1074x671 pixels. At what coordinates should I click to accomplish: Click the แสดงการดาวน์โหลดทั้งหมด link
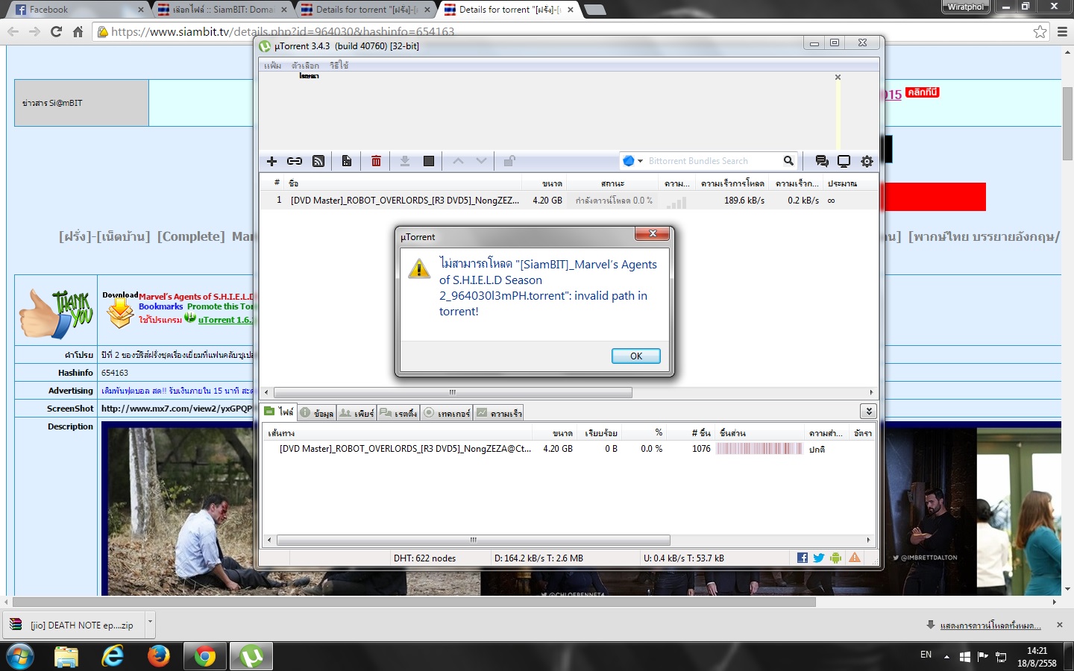990,626
